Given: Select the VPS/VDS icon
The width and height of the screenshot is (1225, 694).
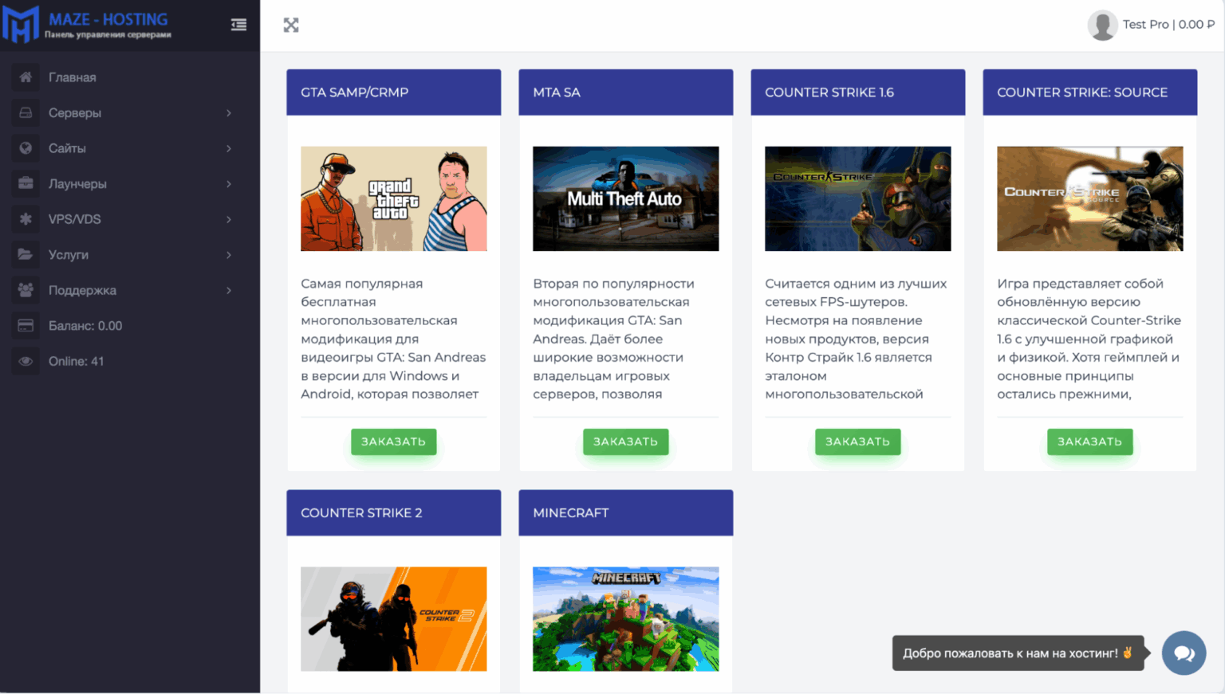Looking at the screenshot, I should coord(25,218).
